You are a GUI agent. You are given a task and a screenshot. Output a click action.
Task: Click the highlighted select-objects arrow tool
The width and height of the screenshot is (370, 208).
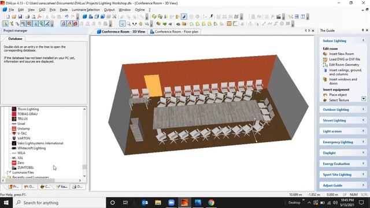[122, 24]
